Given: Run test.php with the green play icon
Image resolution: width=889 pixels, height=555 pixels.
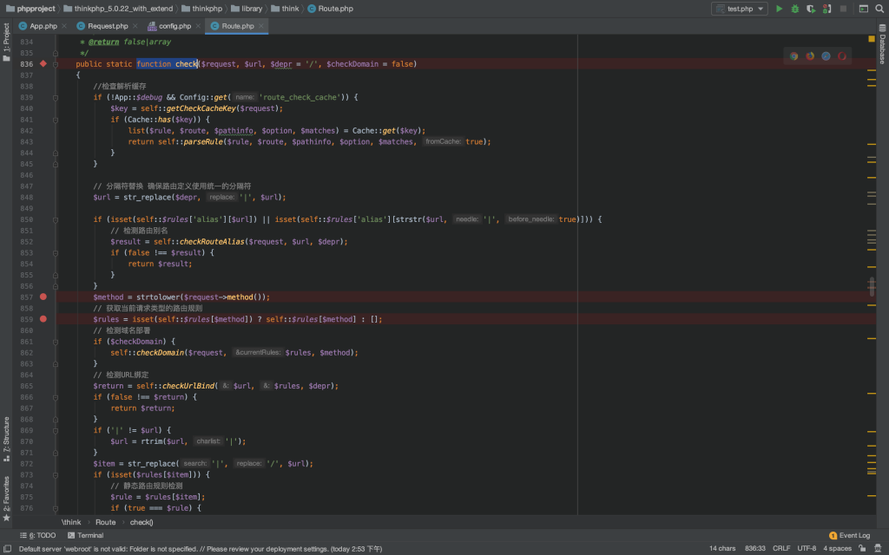Looking at the screenshot, I should 779,9.
